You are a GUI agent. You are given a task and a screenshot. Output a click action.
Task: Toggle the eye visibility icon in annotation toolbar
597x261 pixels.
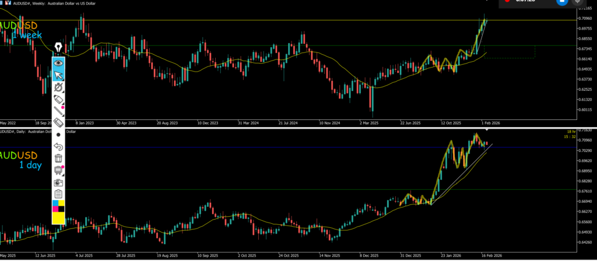tap(58, 62)
